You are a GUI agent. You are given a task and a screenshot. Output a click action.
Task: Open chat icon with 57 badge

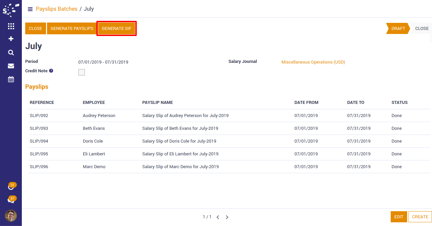point(11,200)
